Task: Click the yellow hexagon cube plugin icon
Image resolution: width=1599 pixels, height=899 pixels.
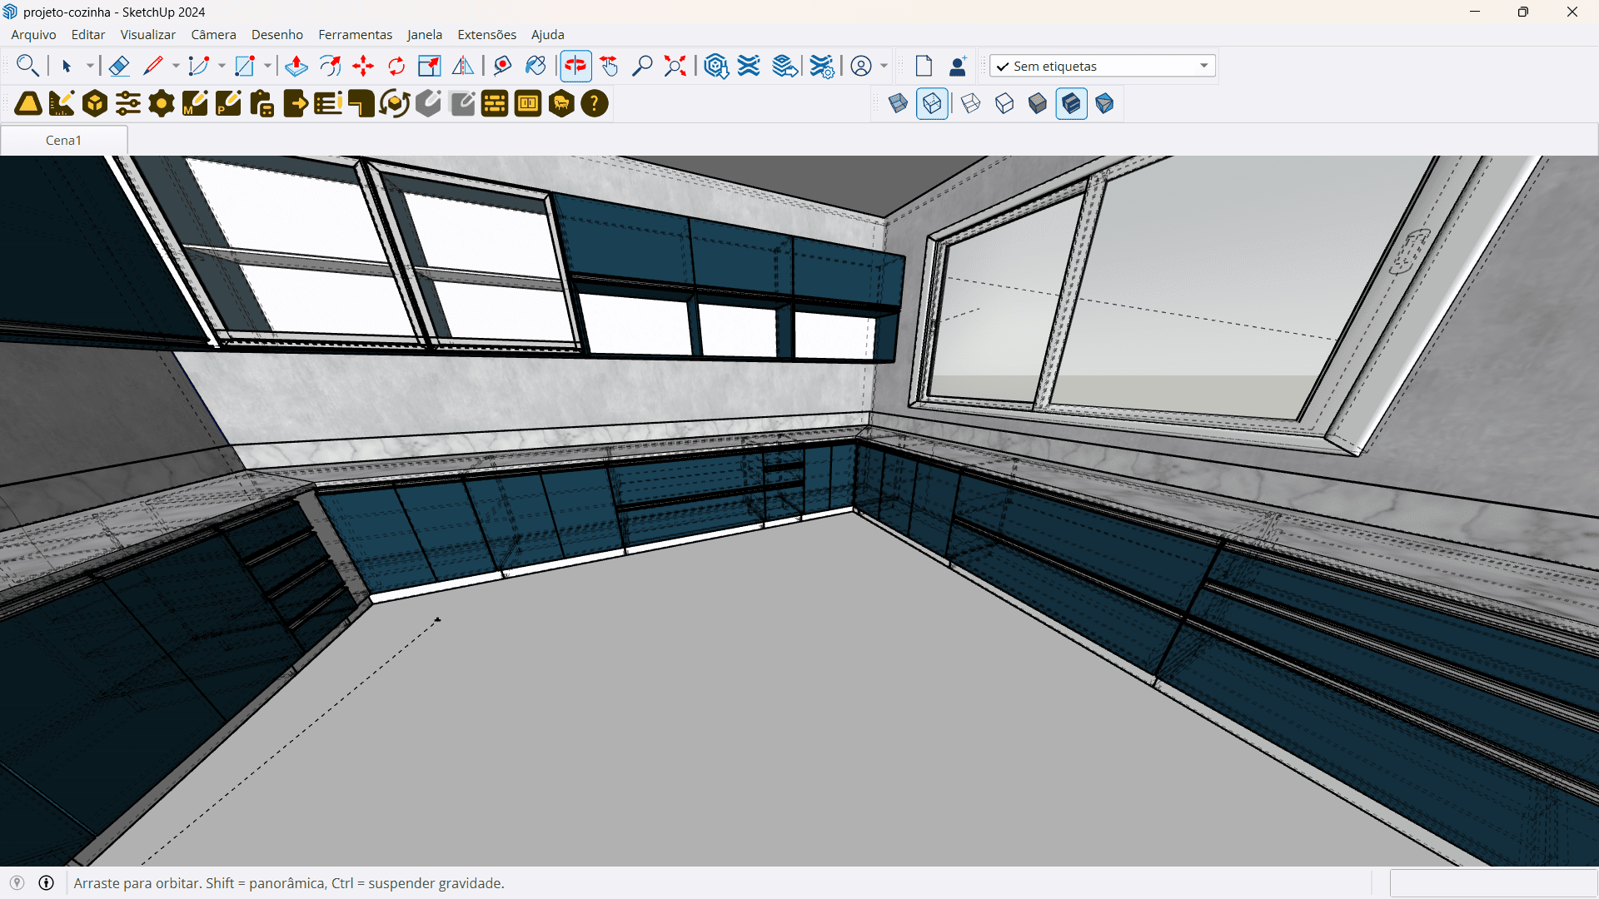Action: click(95, 103)
